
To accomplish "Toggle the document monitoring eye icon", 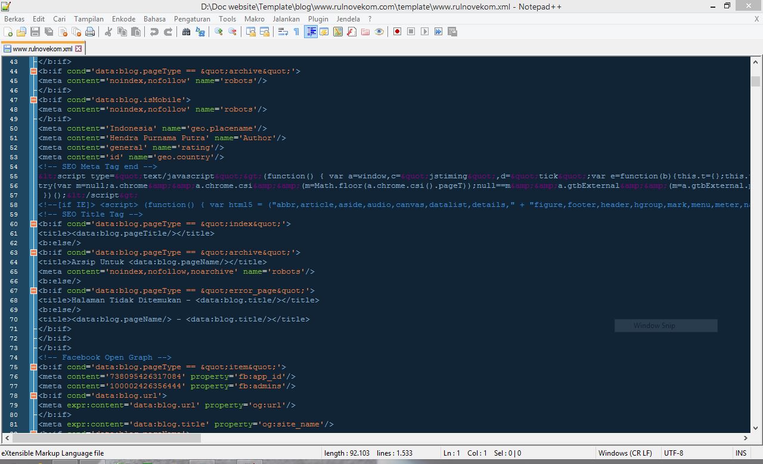I will click(379, 32).
